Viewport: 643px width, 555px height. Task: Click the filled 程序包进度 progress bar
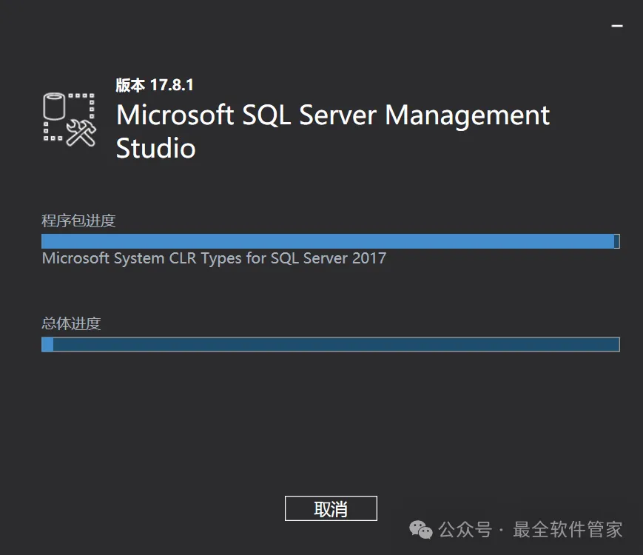pyautogui.click(x=327, y=241)
